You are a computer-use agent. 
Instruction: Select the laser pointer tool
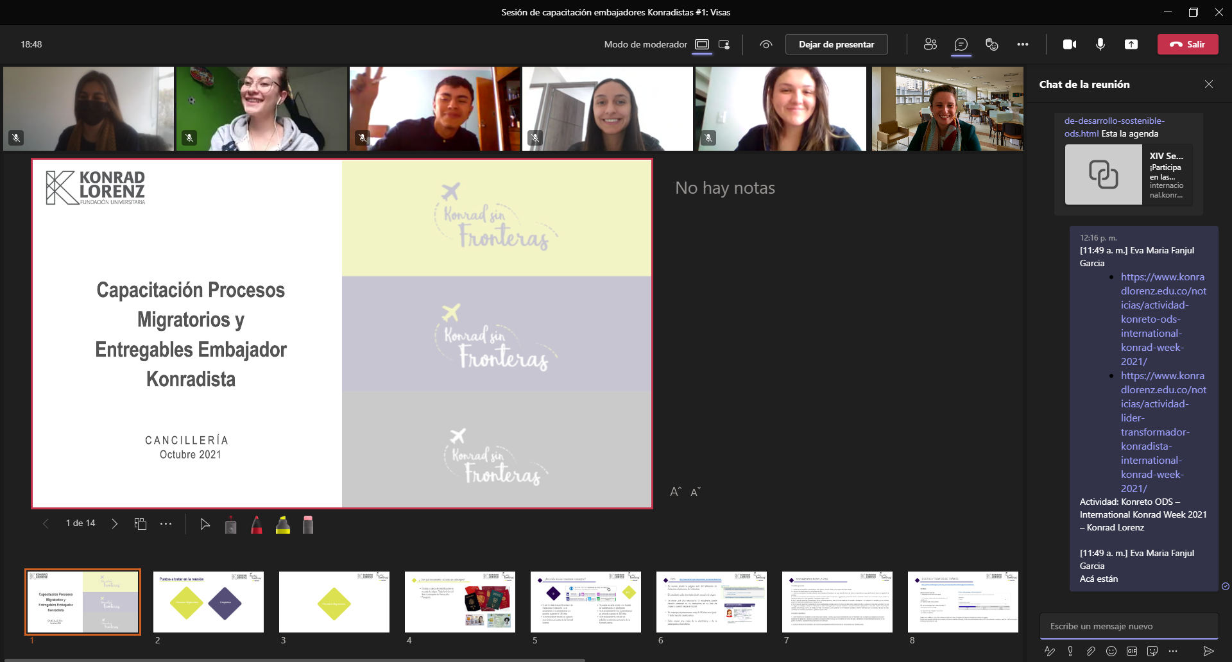231,525
